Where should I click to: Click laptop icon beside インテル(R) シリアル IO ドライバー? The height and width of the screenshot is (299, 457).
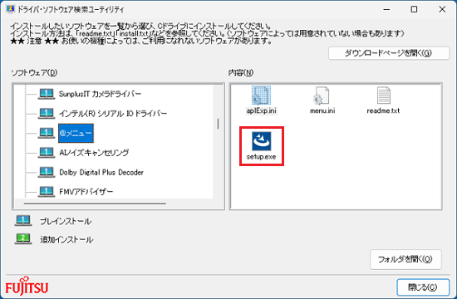tap(47, 113)
